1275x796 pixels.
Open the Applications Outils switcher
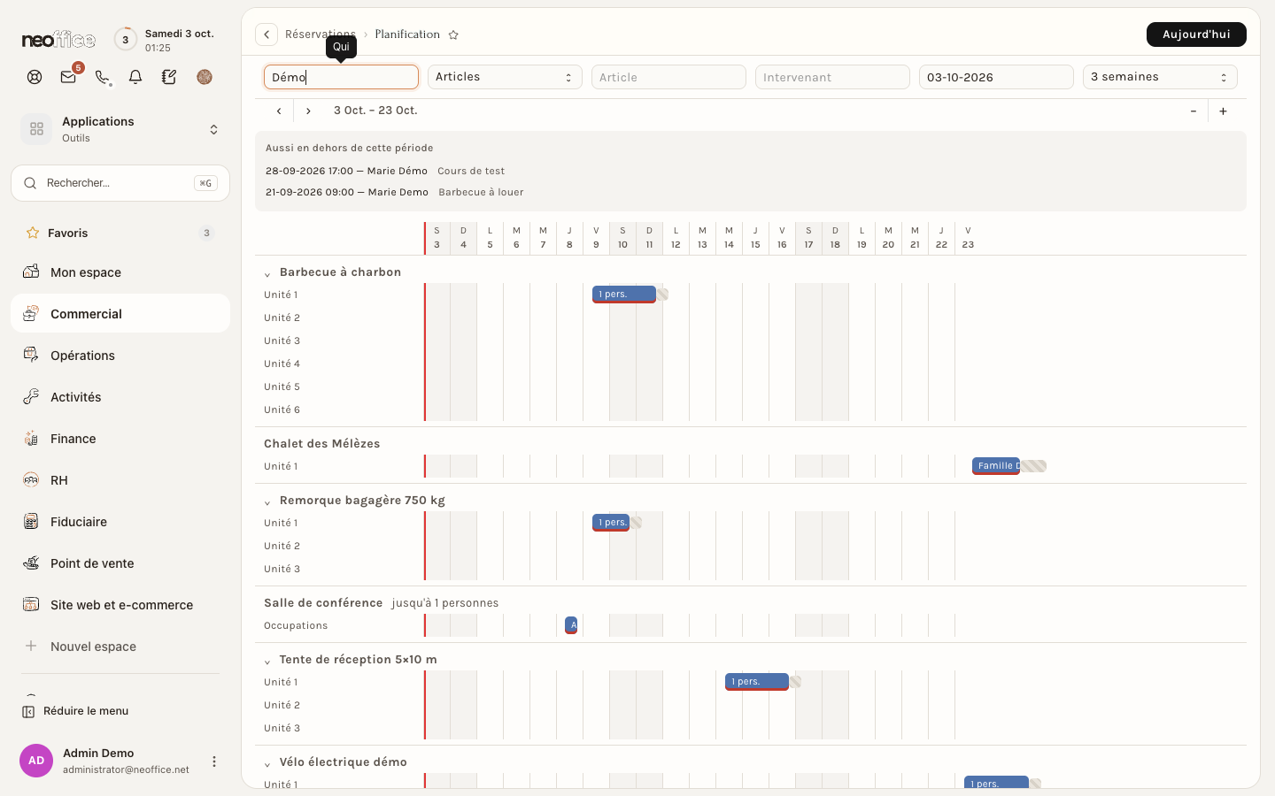point(120,129)
